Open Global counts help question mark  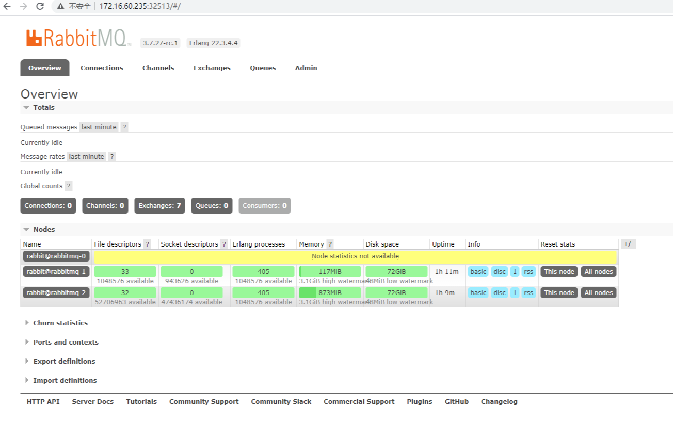point(69,186)
